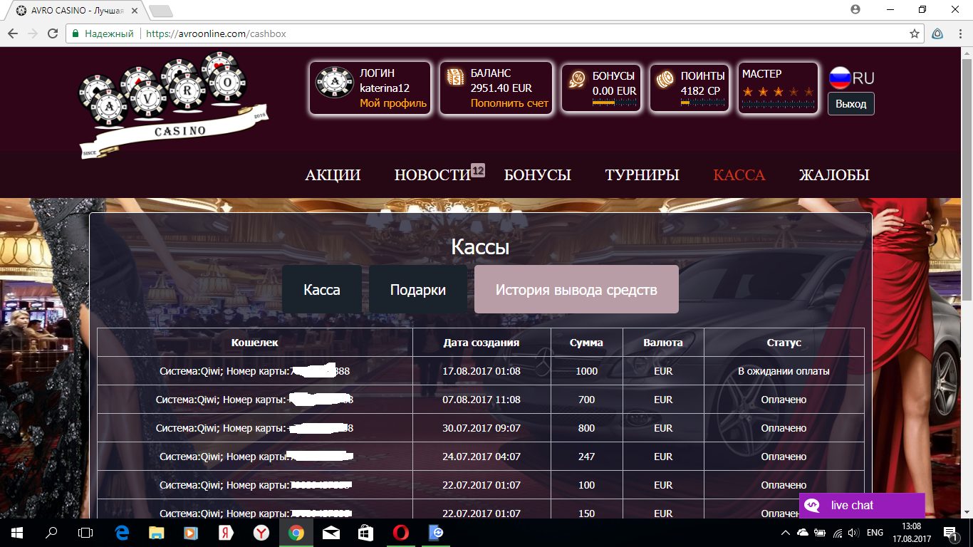This screenshot has width=973, height=547.
Task: Open the live chat widget
Action: pyautogui.click(x=860, y=505)
